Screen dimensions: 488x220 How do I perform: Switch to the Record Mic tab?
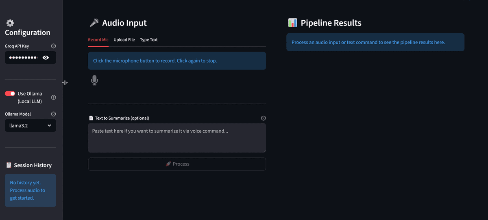pos(98,40)
